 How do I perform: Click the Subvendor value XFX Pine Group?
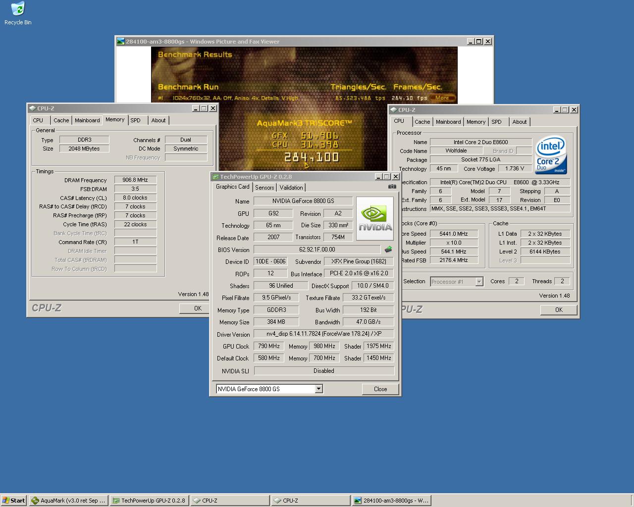pyautogui.click(x=359, y=261)
